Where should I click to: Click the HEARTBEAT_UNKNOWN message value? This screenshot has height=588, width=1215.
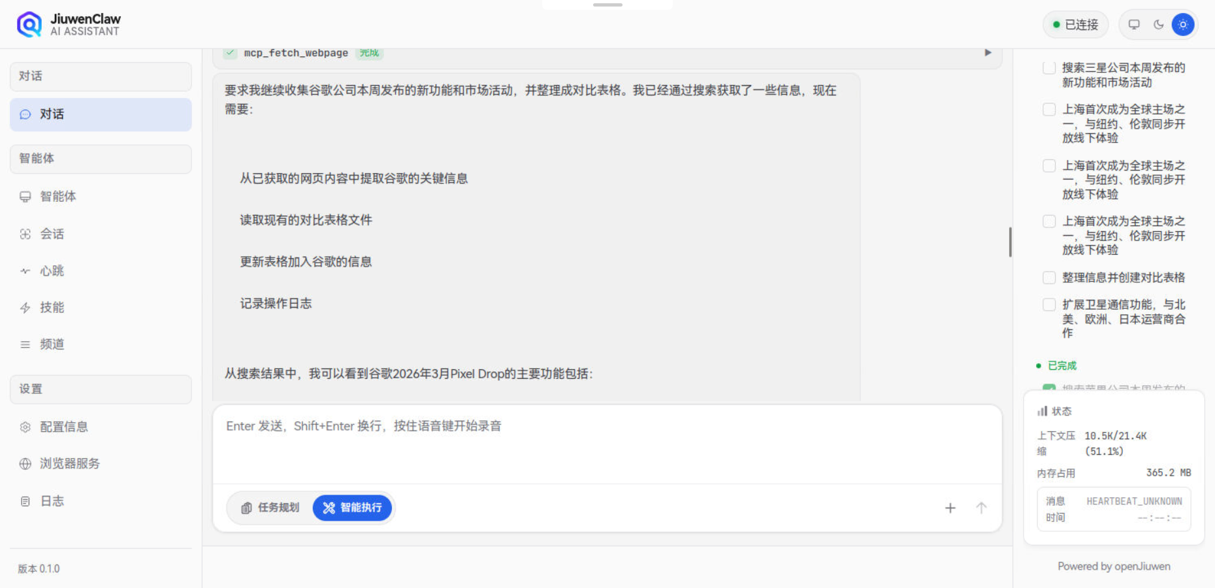pos(1134,502)
